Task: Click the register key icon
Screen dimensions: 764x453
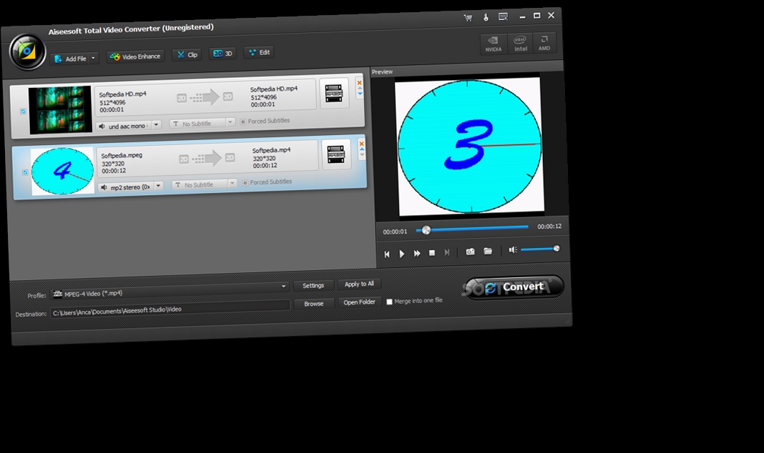Action: click(x=486, y=17)
